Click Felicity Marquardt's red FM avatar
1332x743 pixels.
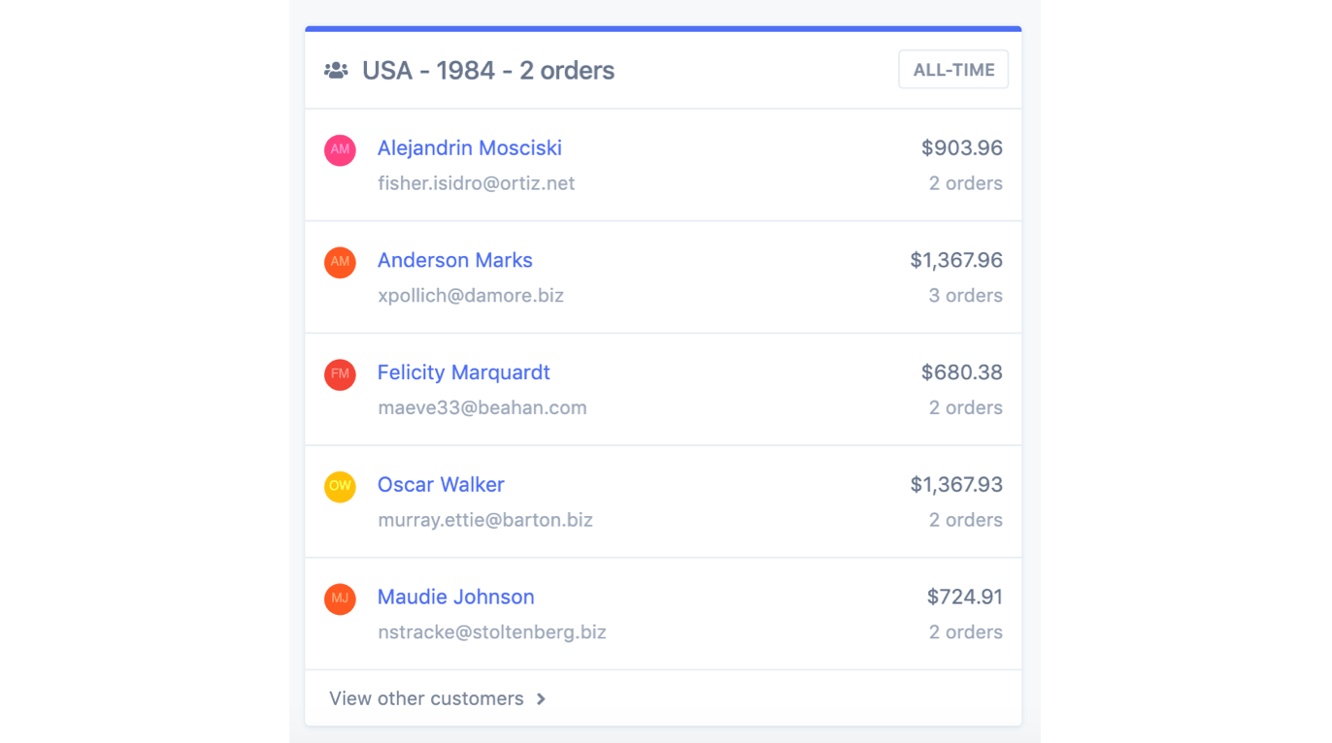(x=340, y=374)
